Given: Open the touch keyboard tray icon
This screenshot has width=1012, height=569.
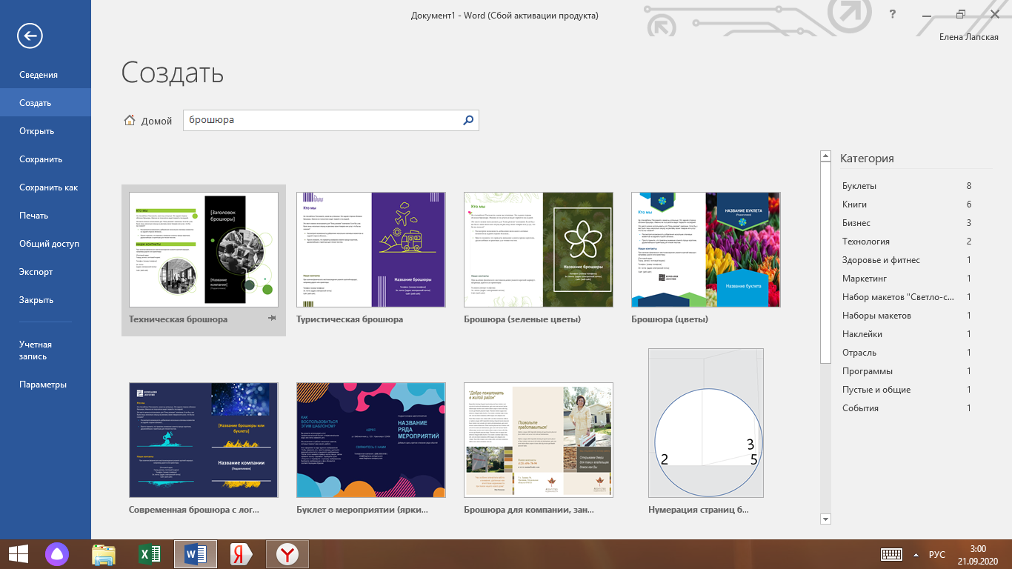Looking at the screenshot, I should pyautogui.click(x=891, y=554).
